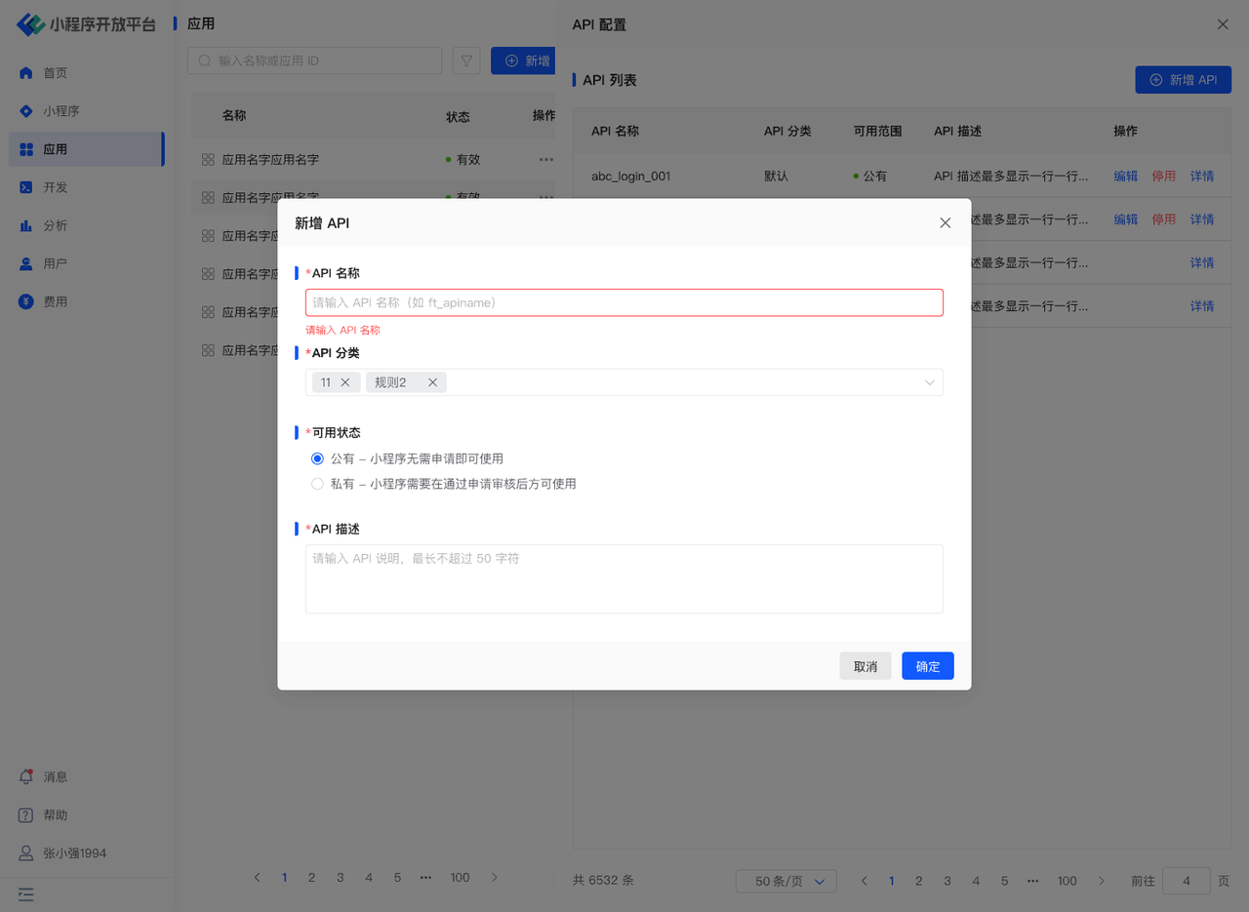This screenshot has width=1249, height=912.
Task: Click the filter funnel icon
Action: [466, 60]
